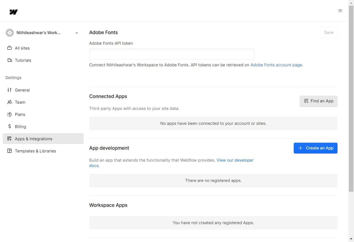Click the scrollbar down arrow
Image resolution: width=354 pixels, height=242 pixels.
[x=351, y=239]
